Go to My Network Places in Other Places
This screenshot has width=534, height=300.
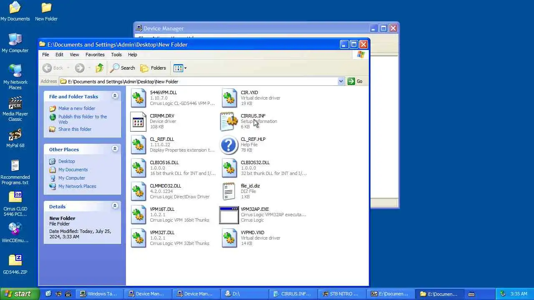point(77,186)
